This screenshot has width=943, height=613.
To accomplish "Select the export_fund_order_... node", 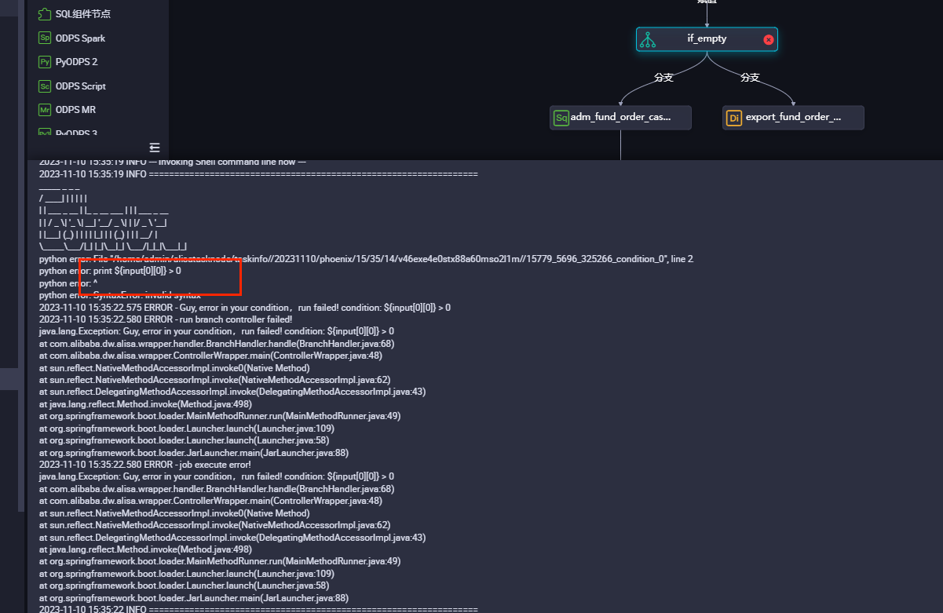I will click(793, 118).
